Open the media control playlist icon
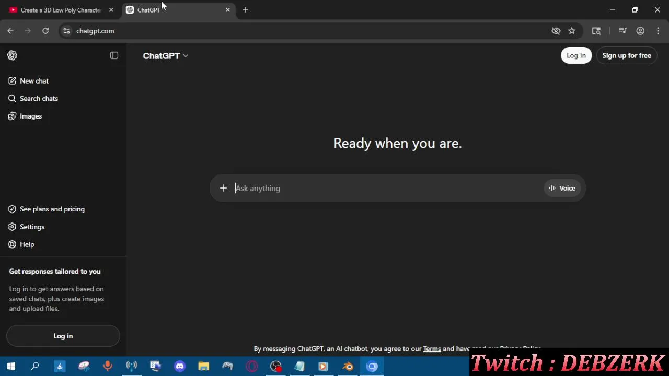Viewport: 669px width, 376px height. click(x=622, y=31)
